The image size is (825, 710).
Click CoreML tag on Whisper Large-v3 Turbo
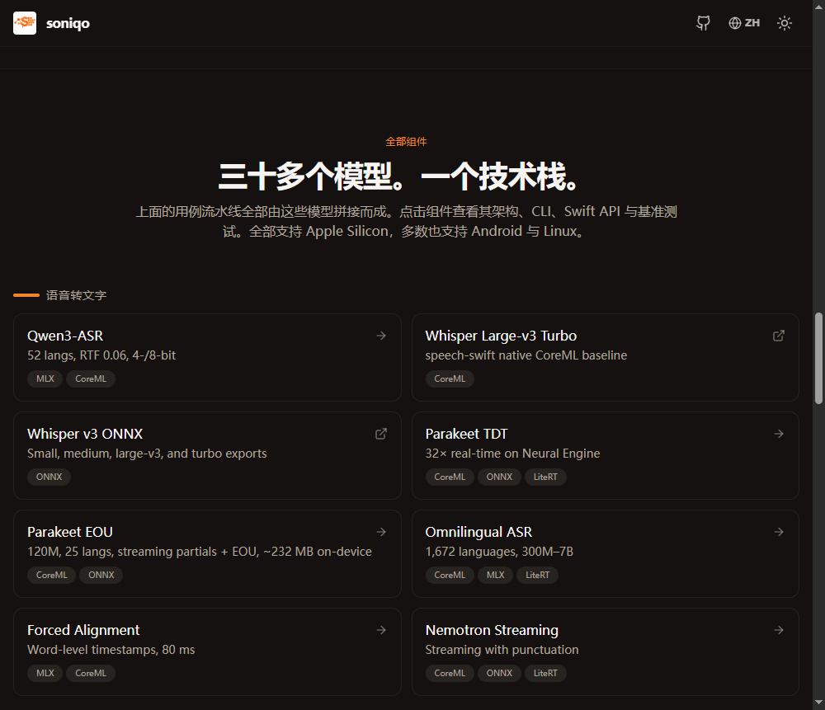pos(450,379)
